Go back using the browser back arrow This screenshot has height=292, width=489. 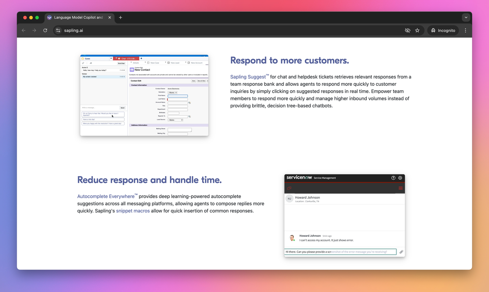[24, 31]
